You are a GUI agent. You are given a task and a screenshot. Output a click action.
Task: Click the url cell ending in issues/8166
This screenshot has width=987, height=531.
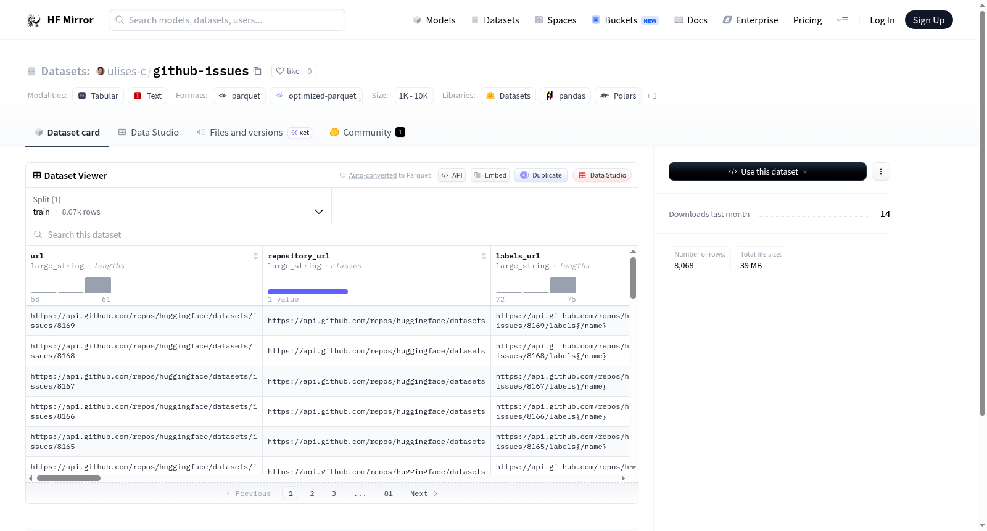tap(144, 412)
